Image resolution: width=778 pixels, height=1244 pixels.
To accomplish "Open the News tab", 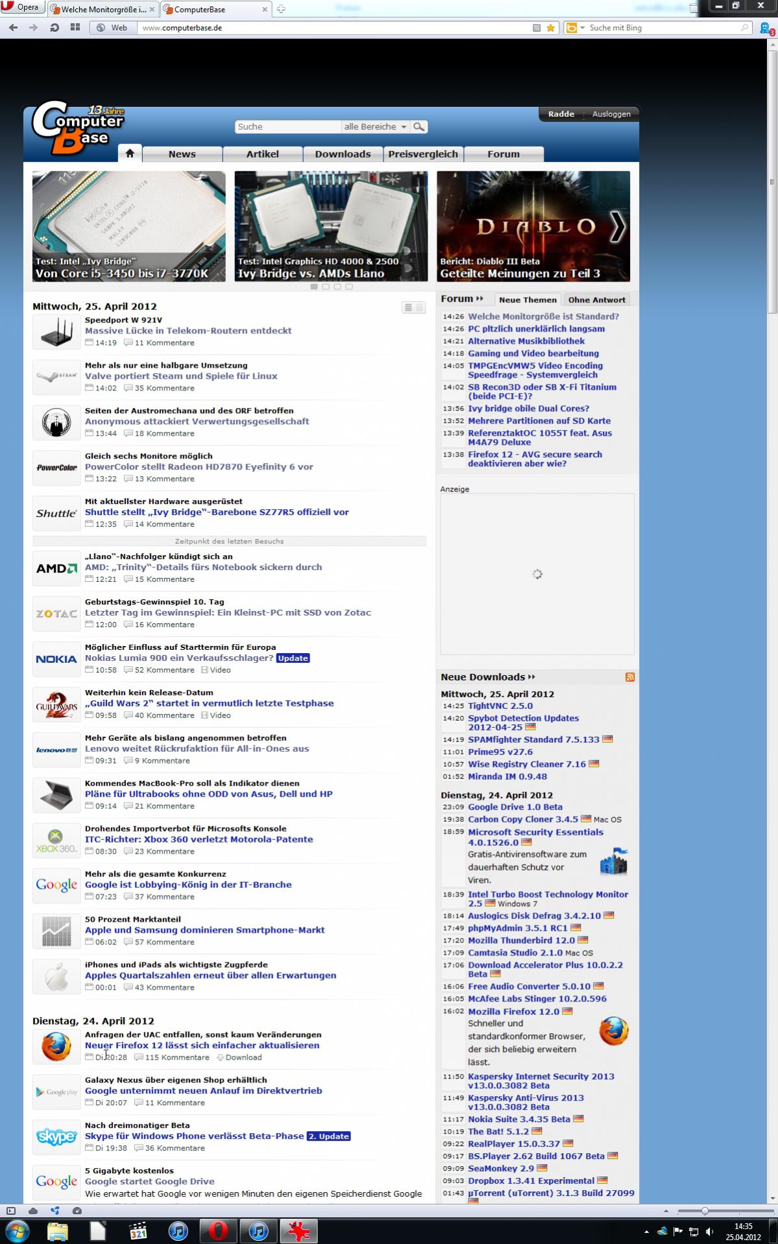I will [182, 154].
